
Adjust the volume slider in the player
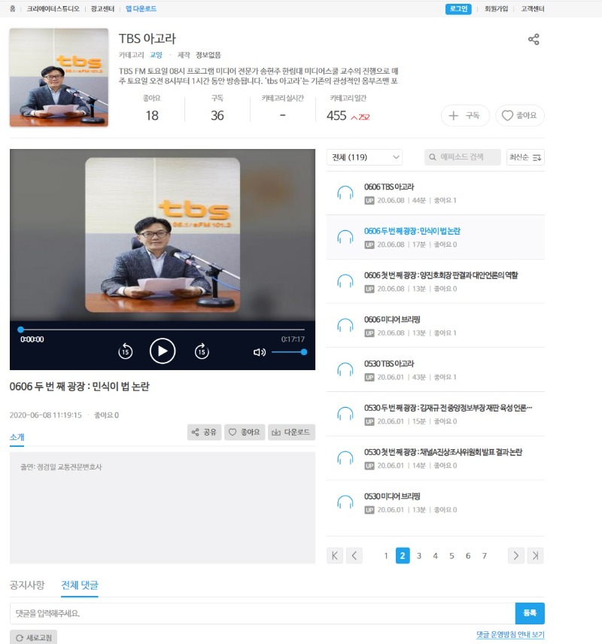289,352
